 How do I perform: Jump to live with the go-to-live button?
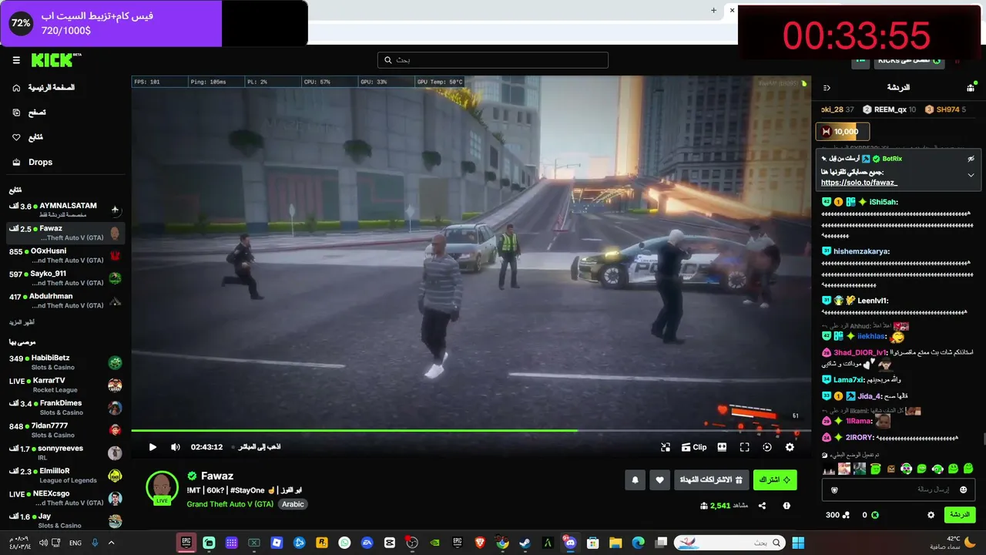259,447
